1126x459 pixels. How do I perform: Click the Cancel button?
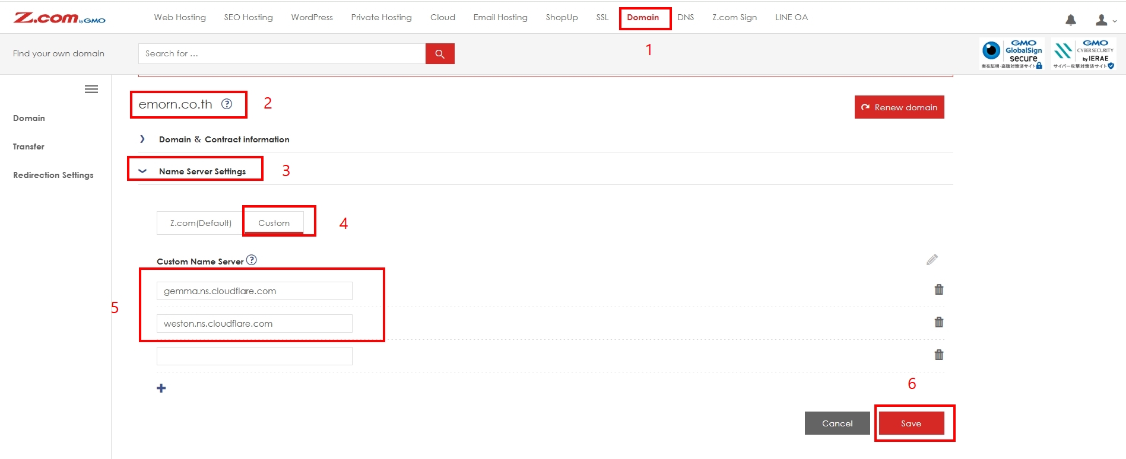pyautogui.click(x=837, y=423)
